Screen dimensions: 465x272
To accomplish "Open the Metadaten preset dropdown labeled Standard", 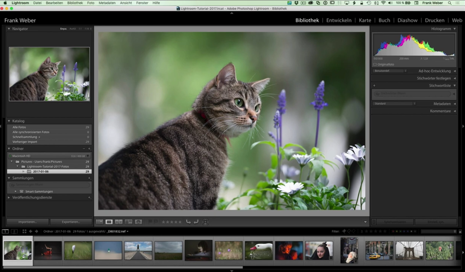I will click(x=393, y=103).
